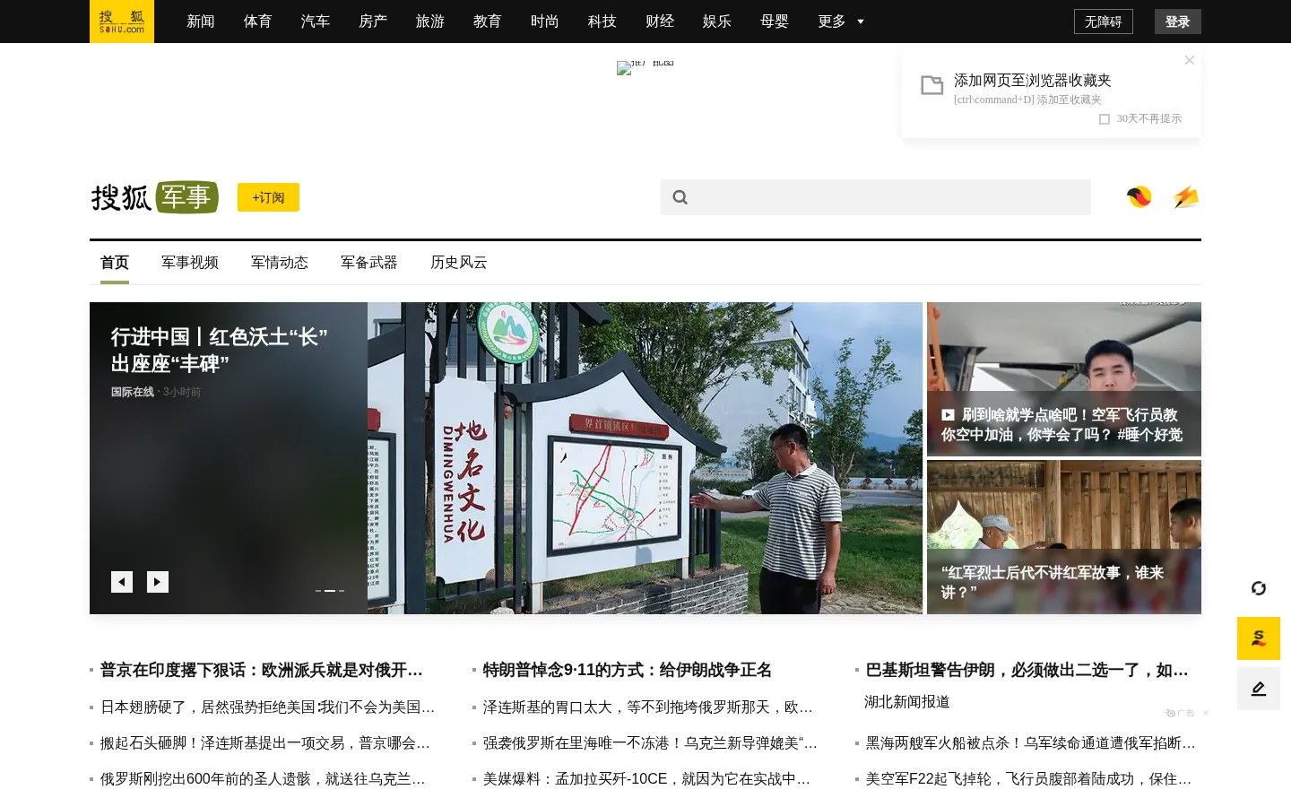
Task: Open the Sohu news app icon beside search
Action: [1139, 197]
